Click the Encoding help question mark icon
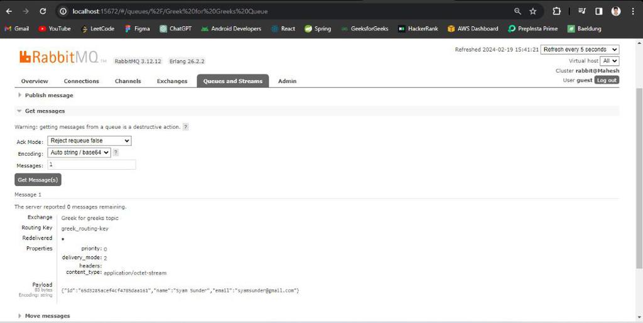643x323 pixels. point(116,152)
